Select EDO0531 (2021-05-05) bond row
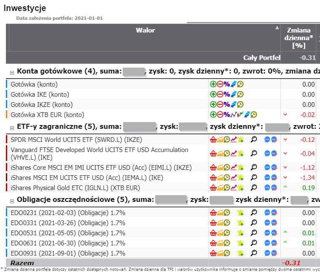The width and height of the screenshot is (320, 272). [68, 233]
